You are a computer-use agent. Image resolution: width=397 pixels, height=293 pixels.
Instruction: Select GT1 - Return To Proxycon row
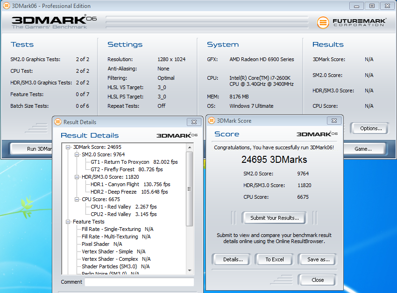pos(134,162)
